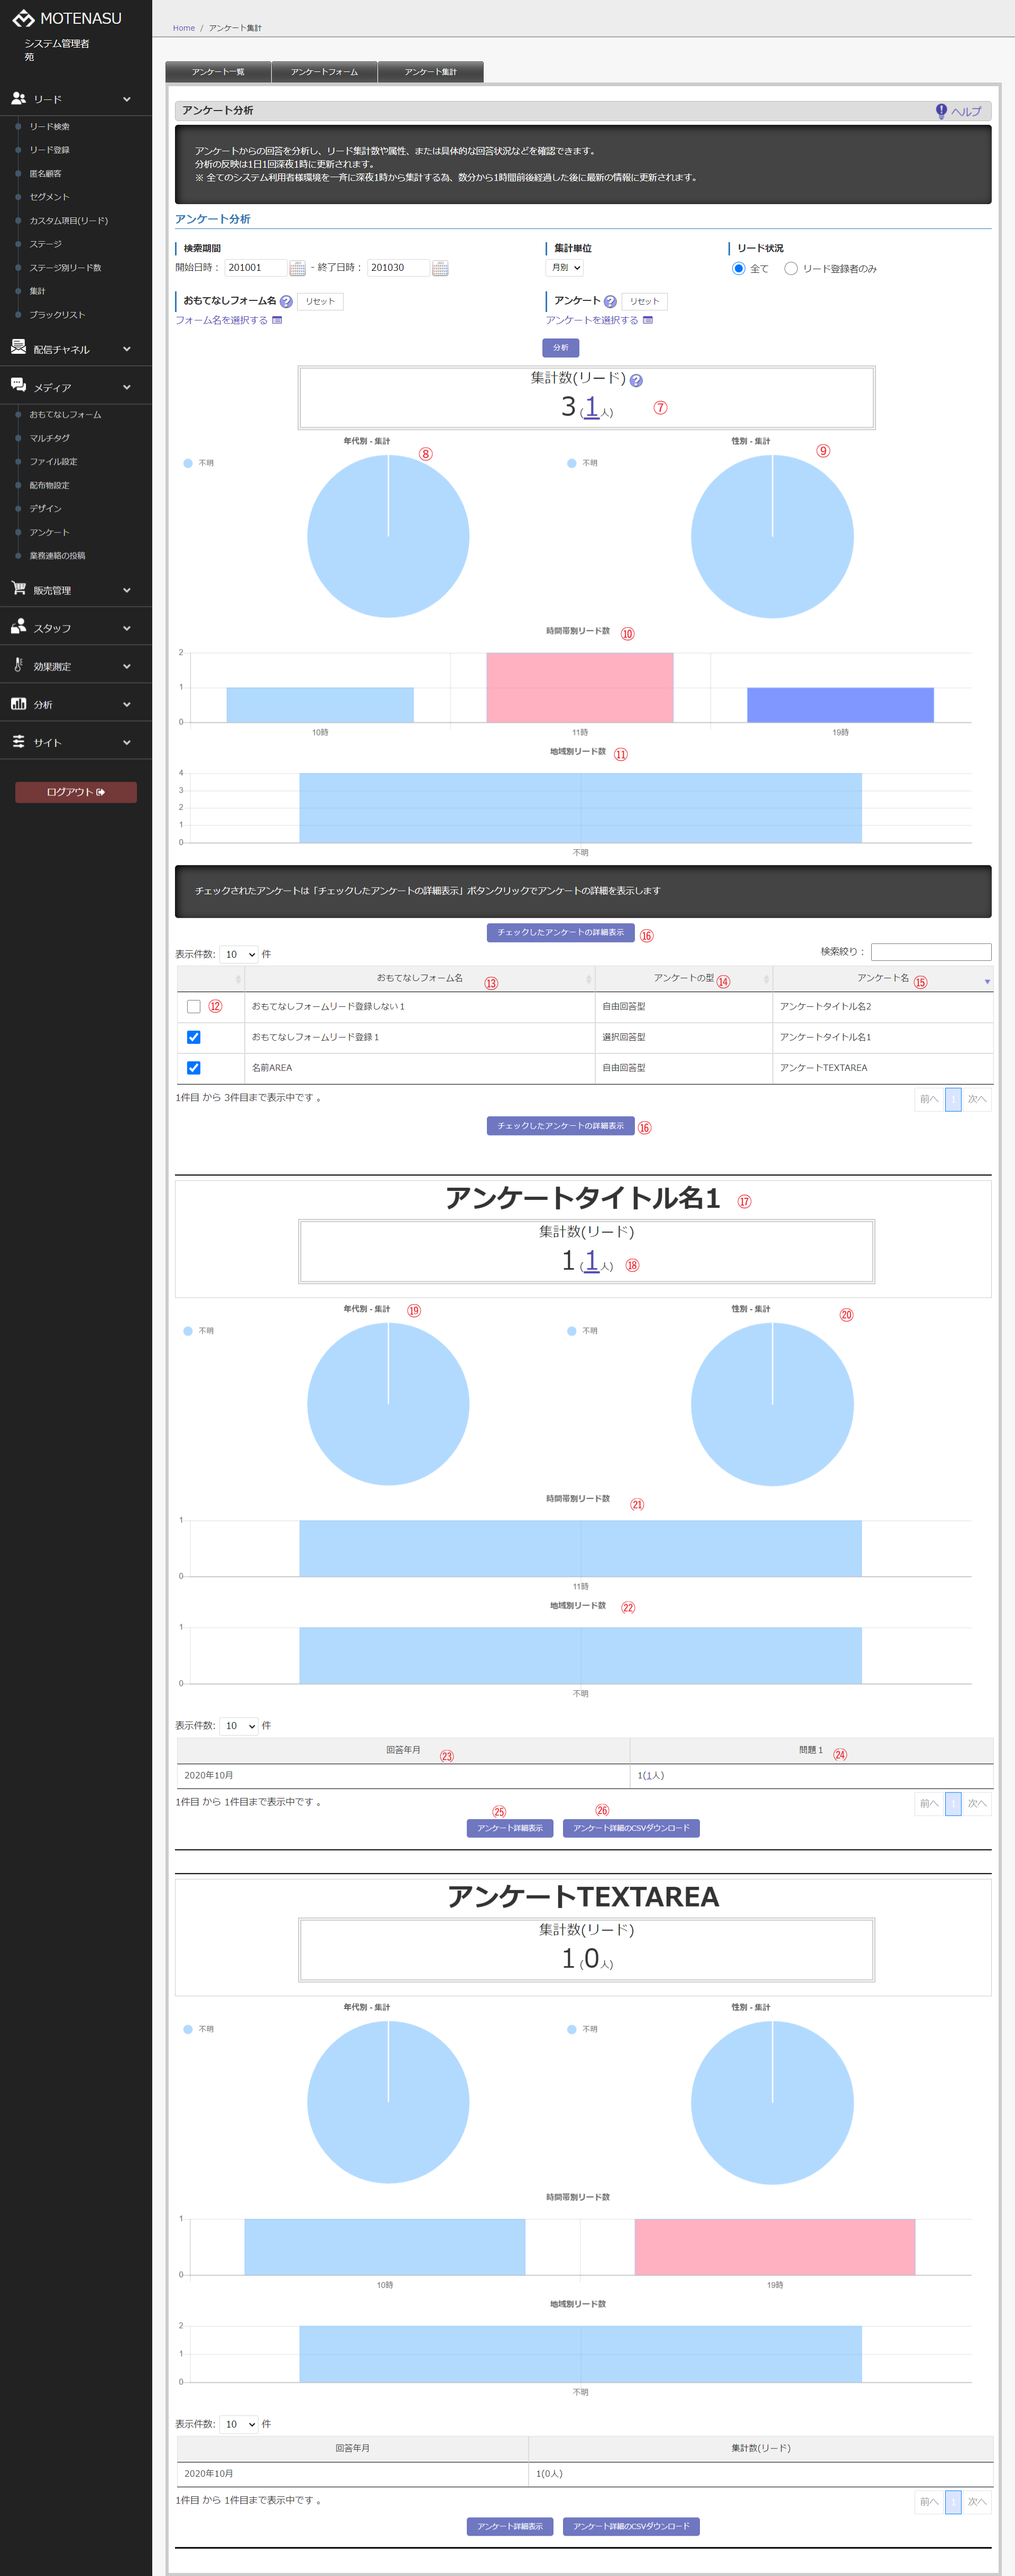The width and height of the screenshot is (1015, 2576).
Task: Click help icon beside おもてなしフォーム名
Action: pyautogui.click(x=286, y=301)
